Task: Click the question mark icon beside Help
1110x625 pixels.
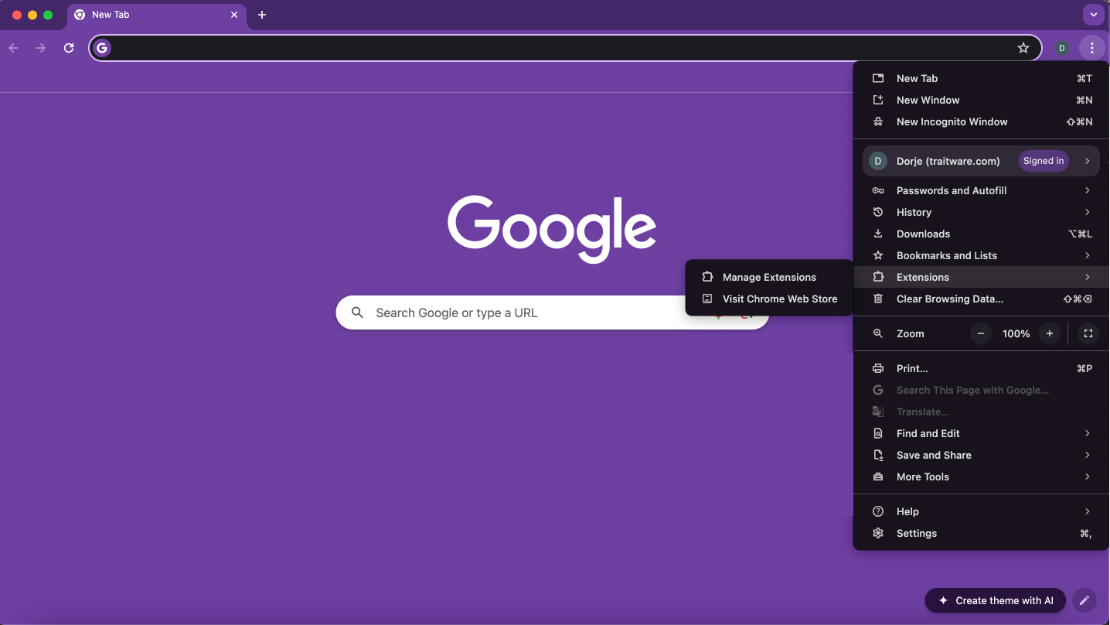Action: click(x=878, y=511)
